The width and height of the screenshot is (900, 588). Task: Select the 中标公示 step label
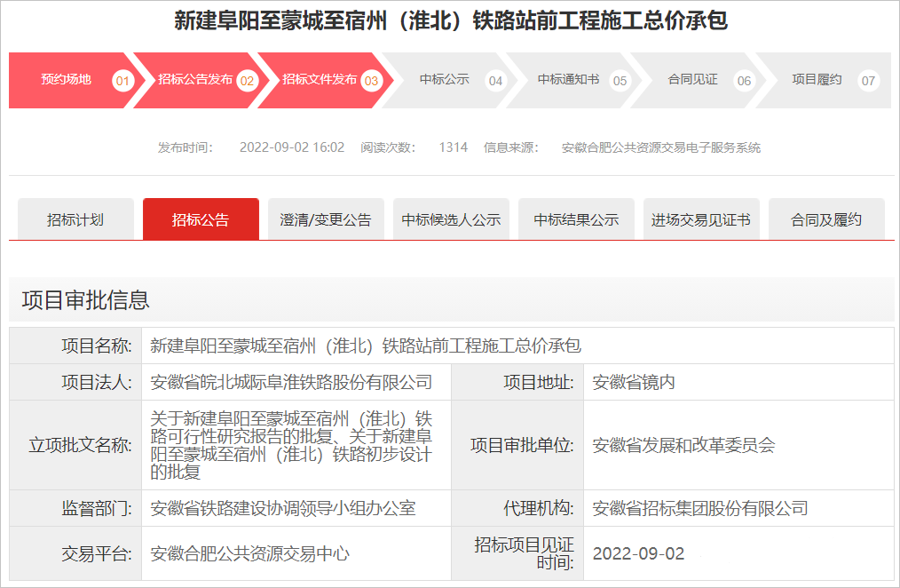(x=444, y=80)
